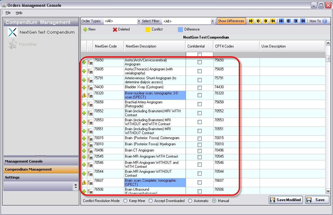Click the green plus icon for row 70552
Image resolution: width=333 pixels, height=215 pixels.
84,113
